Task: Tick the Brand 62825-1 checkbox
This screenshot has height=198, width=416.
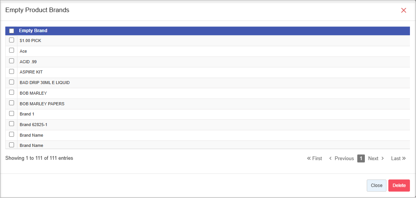Action: tap(11, 124)
